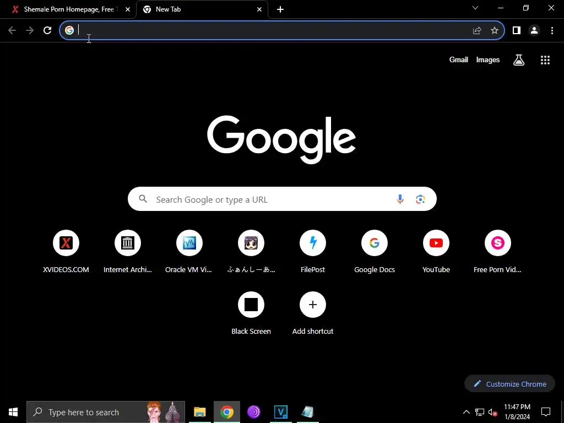The height and width of the screenshot is (423, 564).
Task: Click the magnifier icon in search box
Action: 143,199
